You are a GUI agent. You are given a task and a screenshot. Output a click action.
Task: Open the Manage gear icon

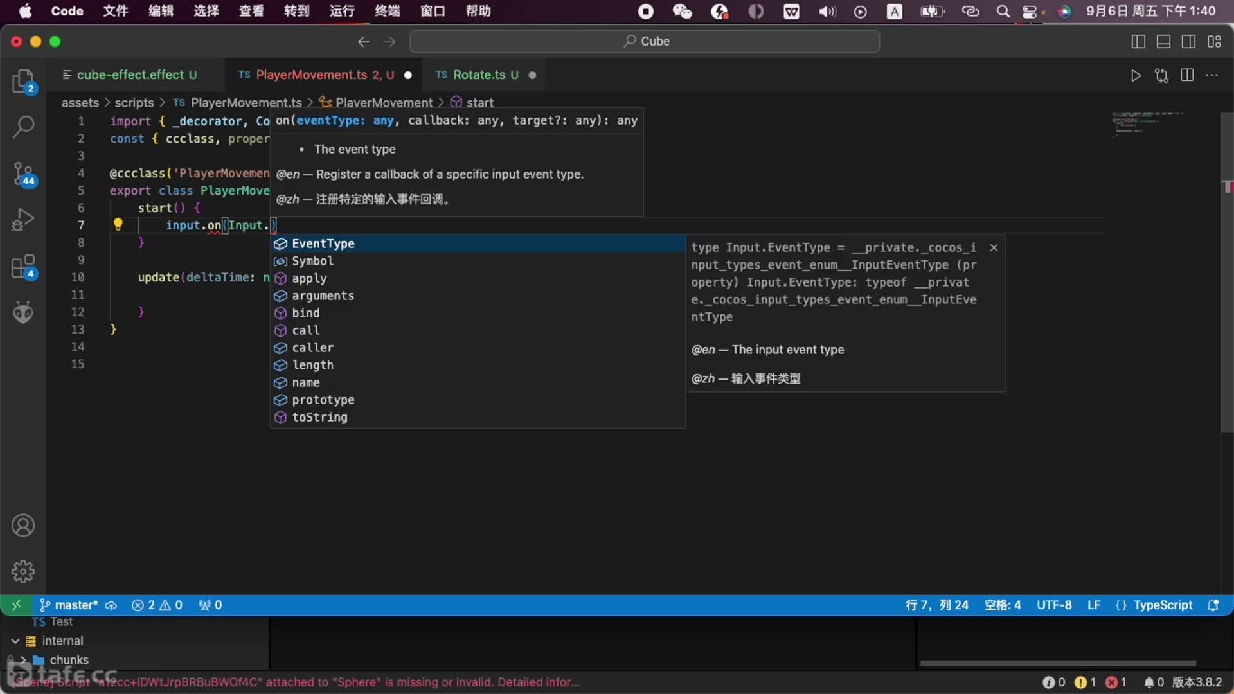point(23,571)
